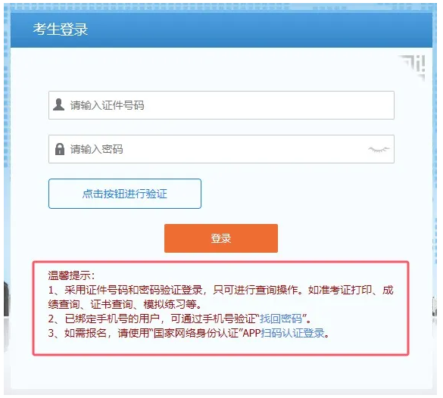Viewport: 443px width, 398px height.
Task: Click the orange 登录 button
Action: [221, 238]
